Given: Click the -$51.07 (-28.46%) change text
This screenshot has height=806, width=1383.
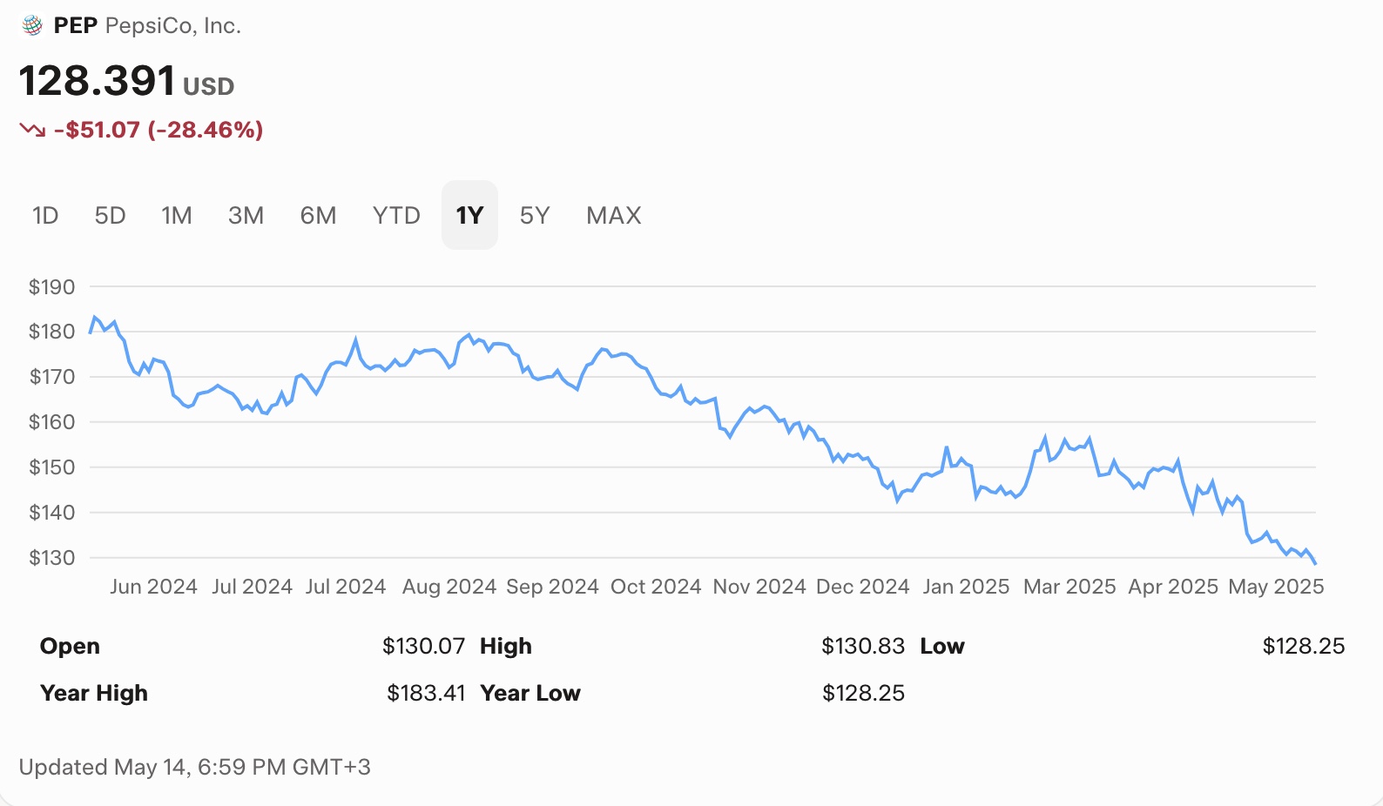Looking at the screenshot, I should 158,130.
